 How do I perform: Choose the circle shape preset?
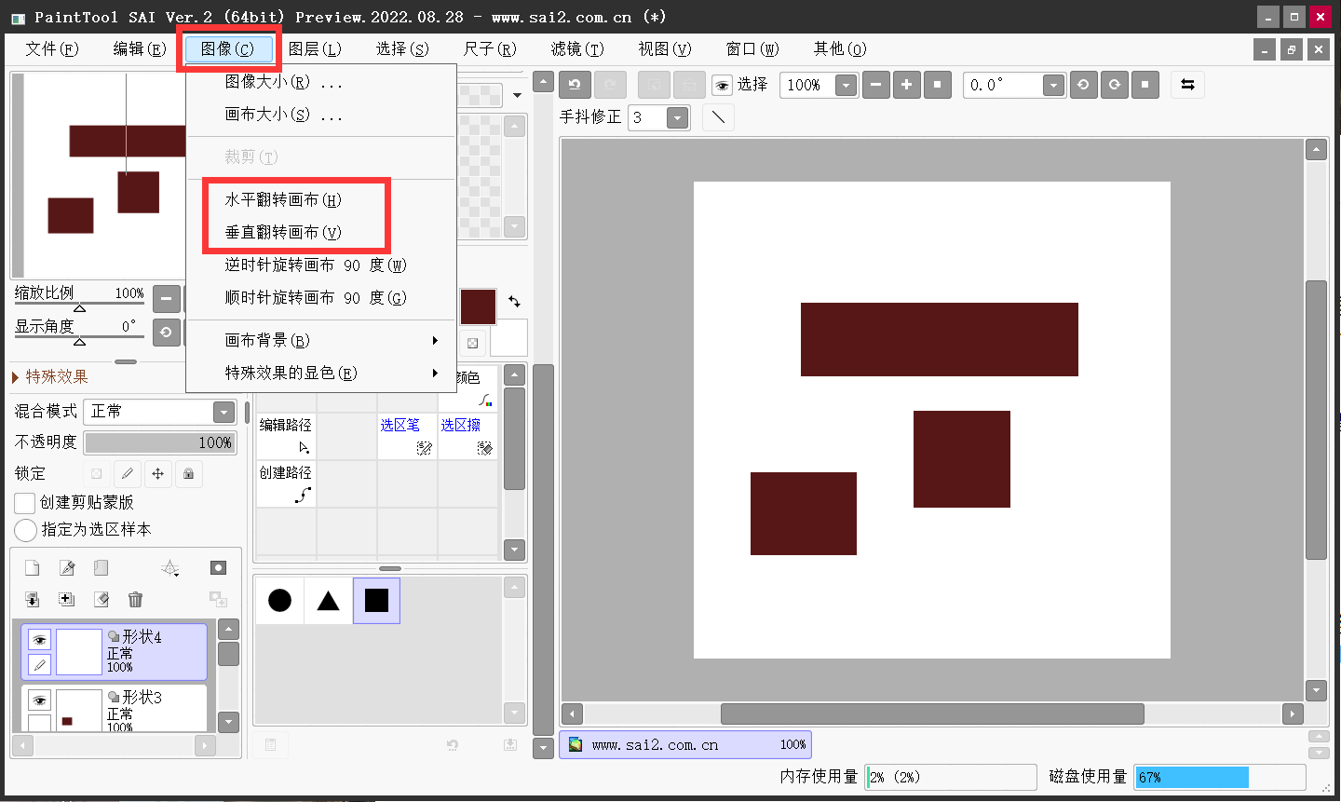pos(279,601)
